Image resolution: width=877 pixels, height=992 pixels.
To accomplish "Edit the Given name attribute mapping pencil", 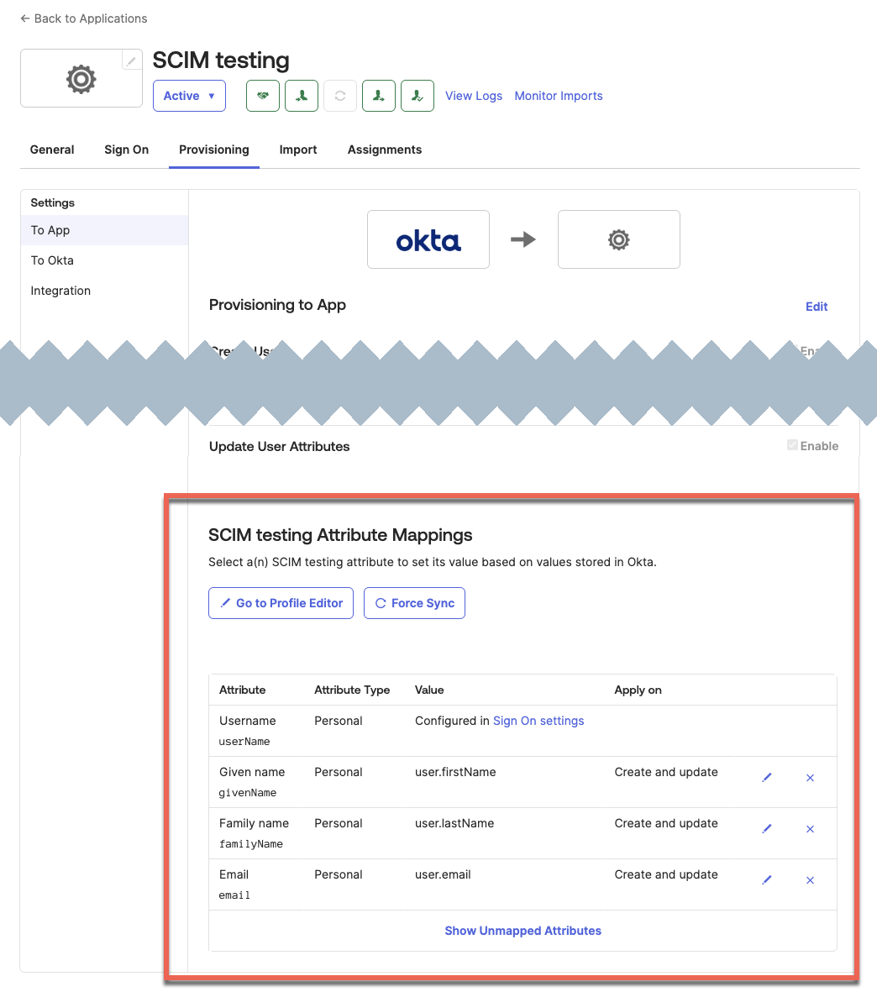I will (x=766, y=778).
